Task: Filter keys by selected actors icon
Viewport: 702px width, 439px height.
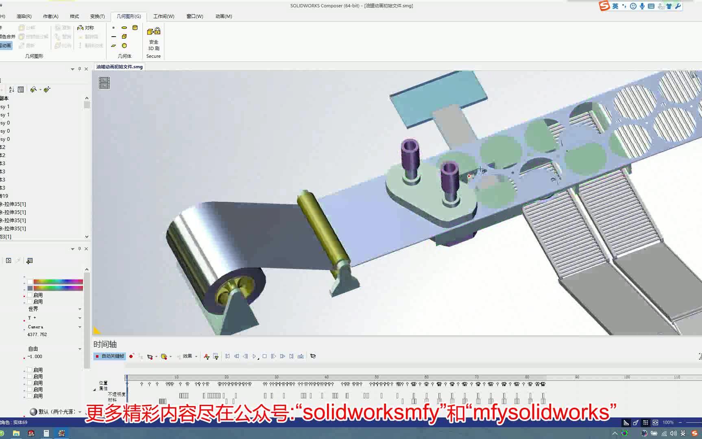Action: coord(207,356)
